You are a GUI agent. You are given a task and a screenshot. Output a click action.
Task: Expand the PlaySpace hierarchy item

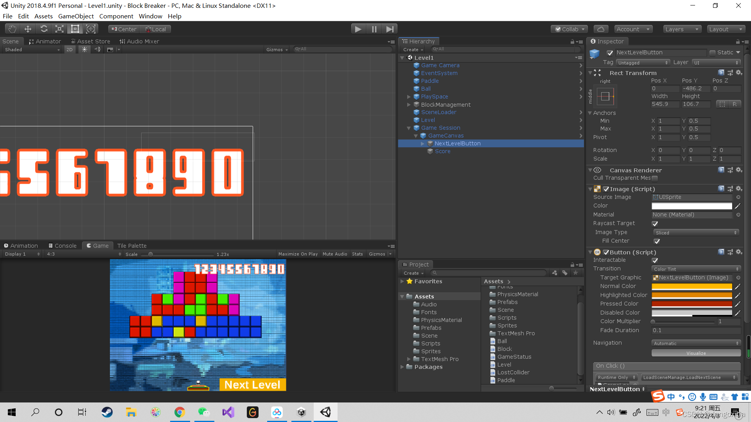point(409,97)
